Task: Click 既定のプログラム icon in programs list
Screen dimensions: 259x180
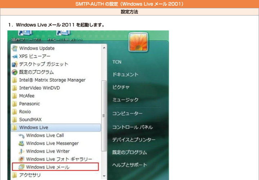Action: [14, 72]
